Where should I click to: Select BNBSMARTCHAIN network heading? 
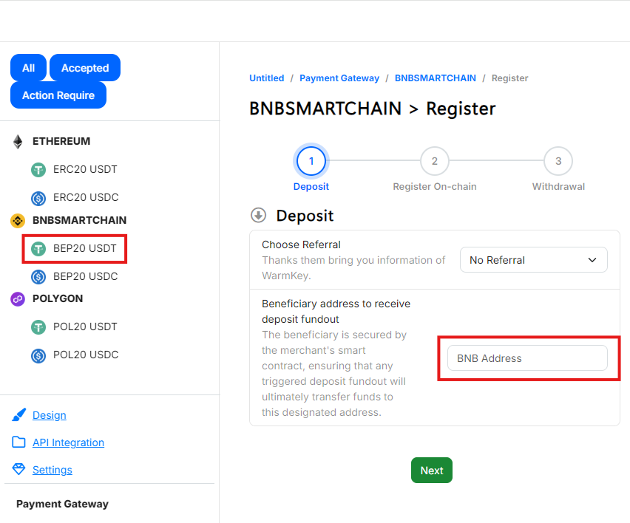pos(80,220)
